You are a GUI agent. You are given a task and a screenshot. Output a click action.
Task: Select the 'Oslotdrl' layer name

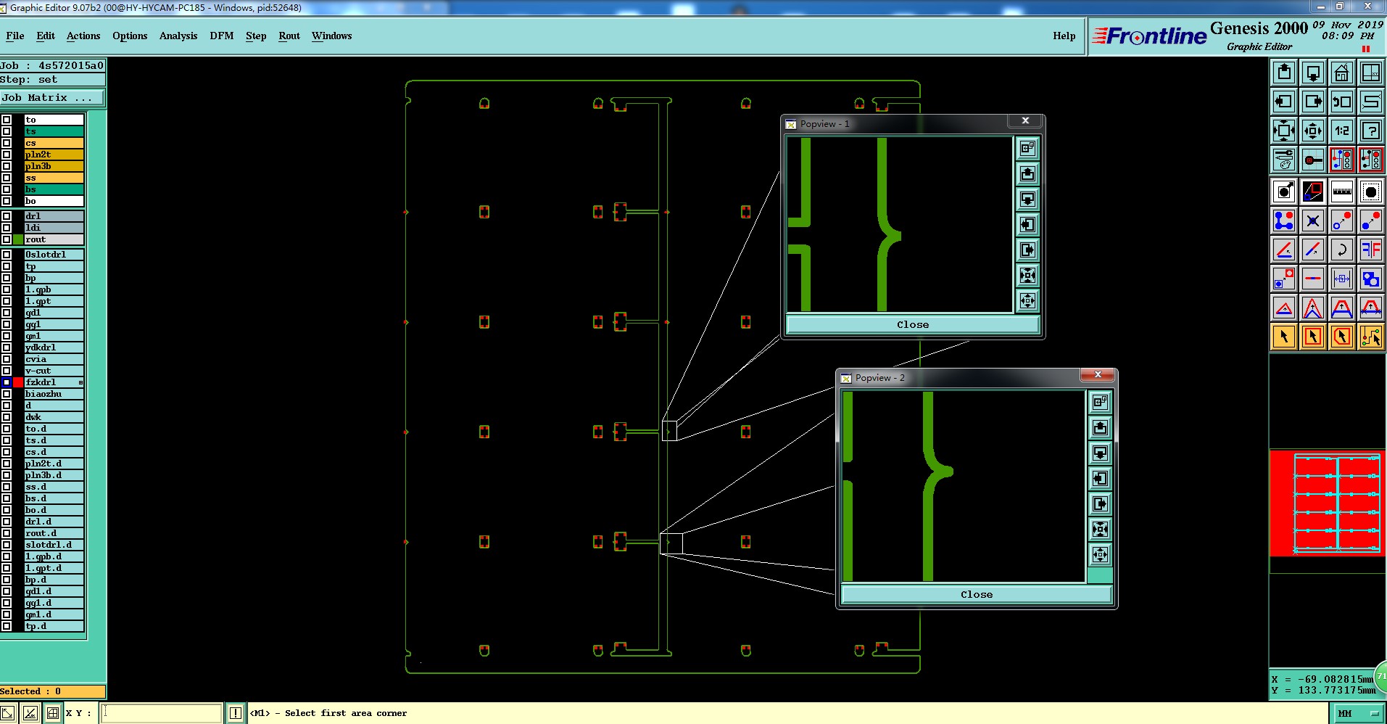point(54,255)
